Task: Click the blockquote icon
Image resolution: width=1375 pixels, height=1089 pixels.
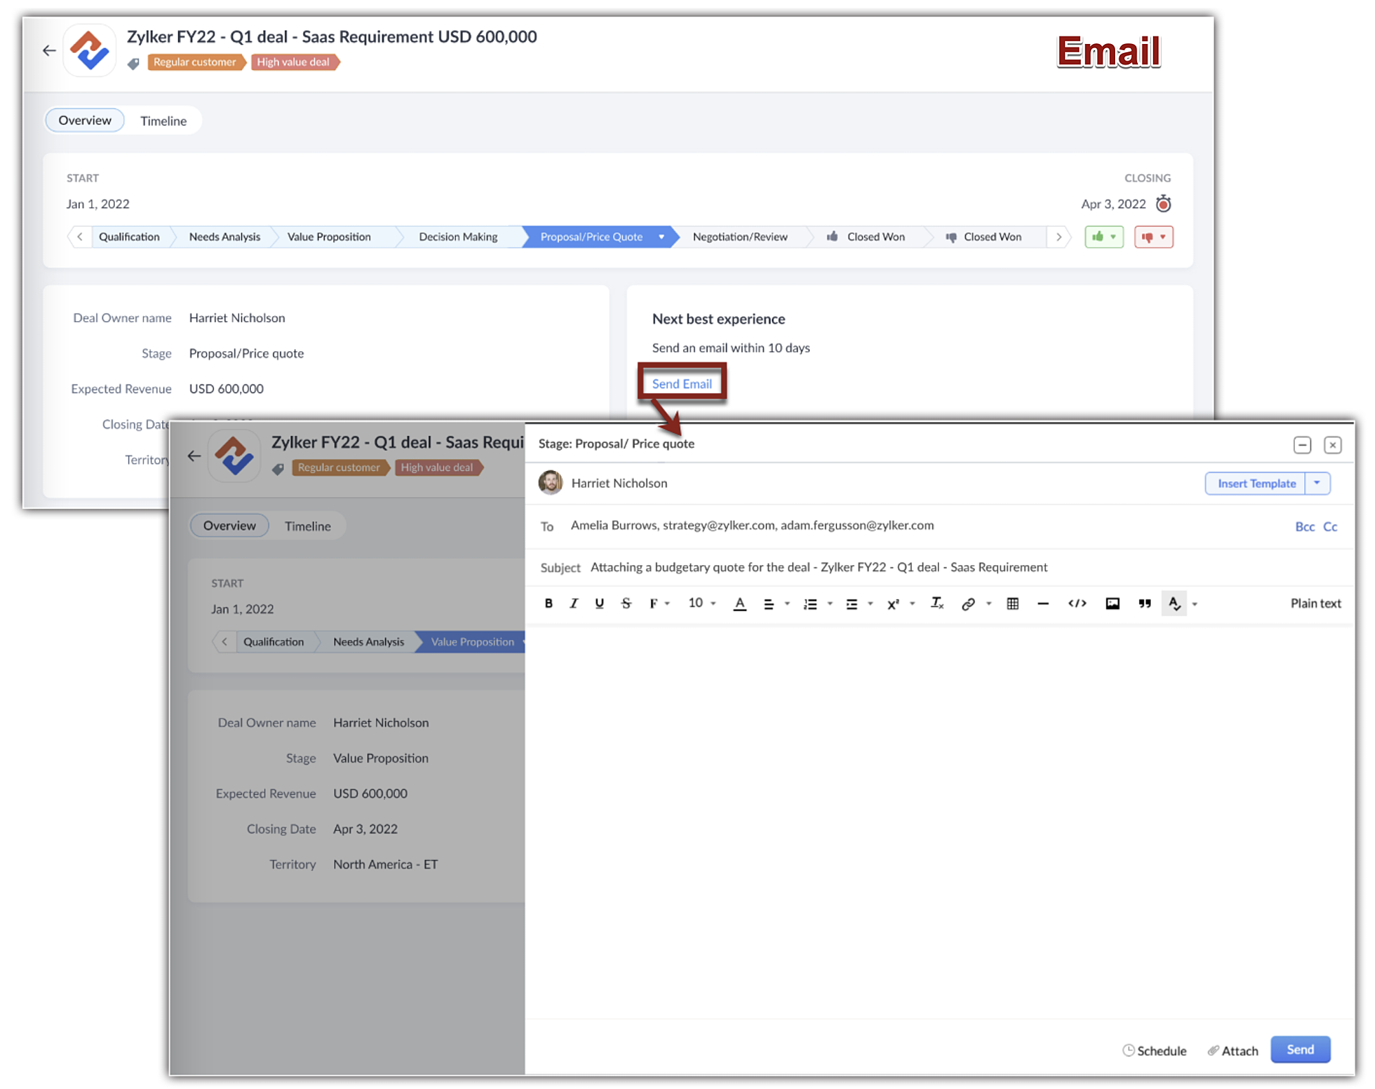Action: tap(1145, 604)
